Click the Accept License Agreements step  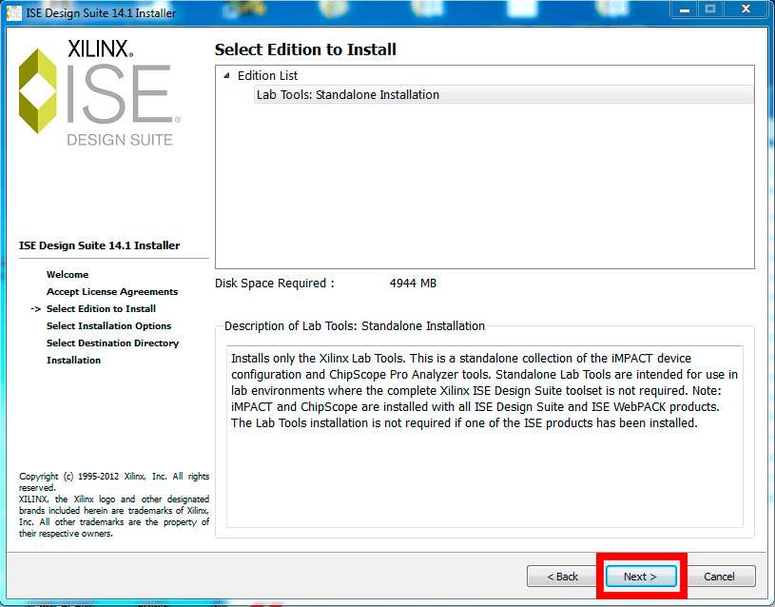click(112, 292)
